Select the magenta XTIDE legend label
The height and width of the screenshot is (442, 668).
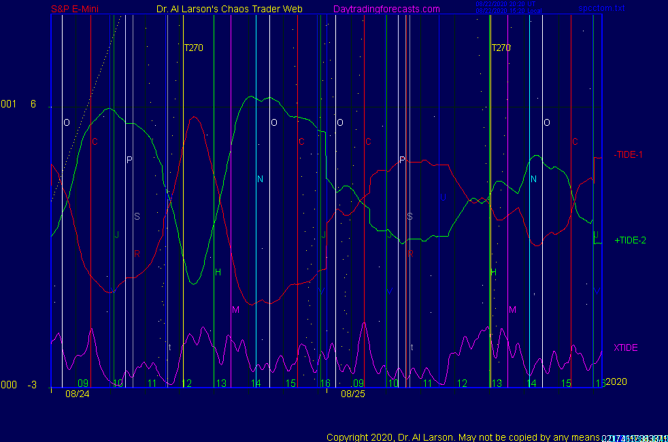(x=625, y=347)
